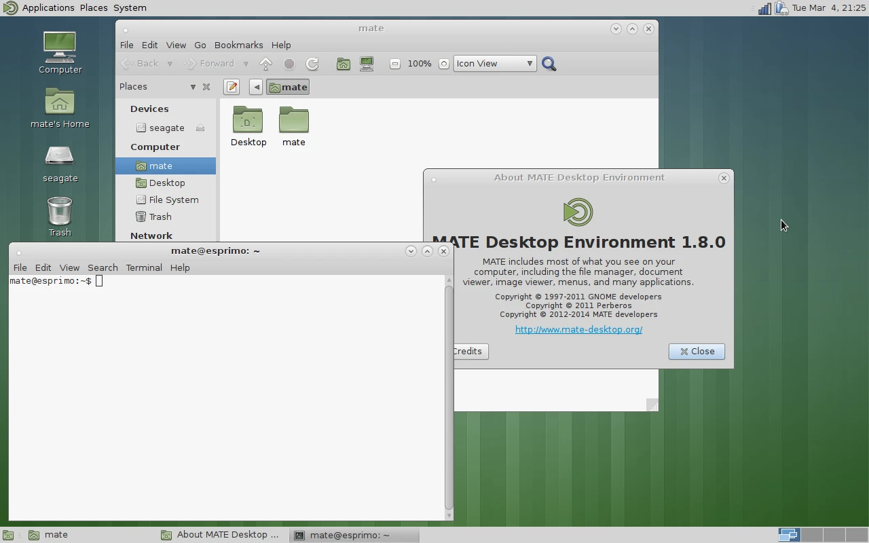Click the show desktop button in panel
This screenshot has width=869, height=543.
[8, 535]
